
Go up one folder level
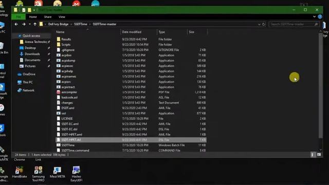tap(35, 24)
